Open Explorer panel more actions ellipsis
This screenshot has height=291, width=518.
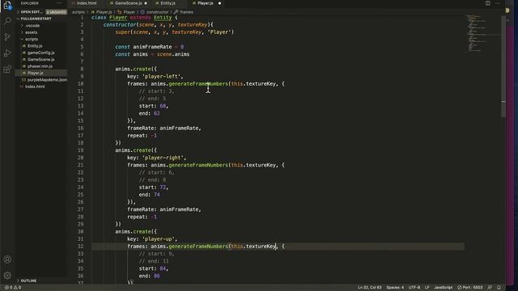59,3
